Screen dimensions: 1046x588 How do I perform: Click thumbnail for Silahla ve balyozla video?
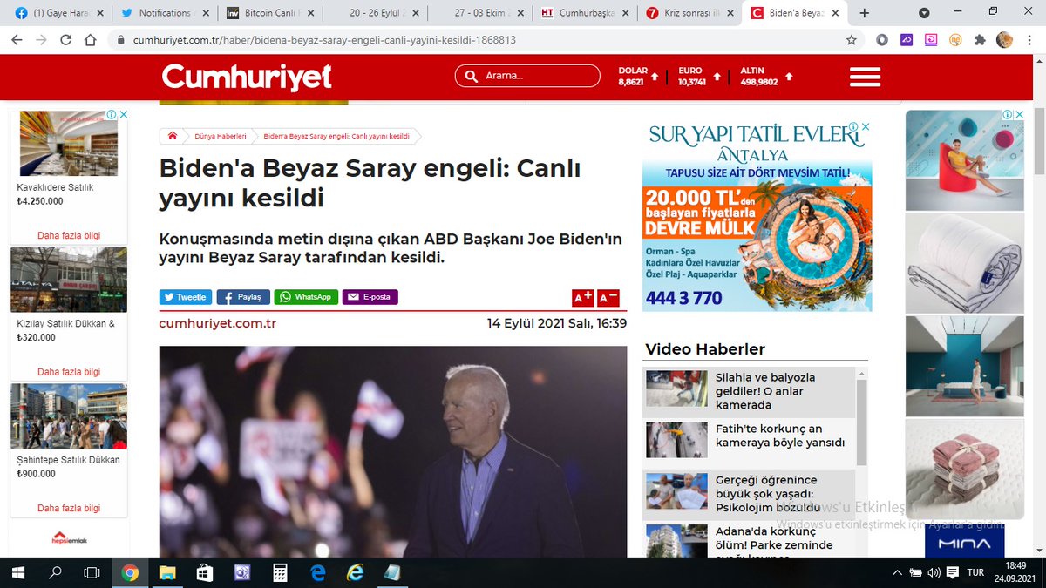[676, 389]
